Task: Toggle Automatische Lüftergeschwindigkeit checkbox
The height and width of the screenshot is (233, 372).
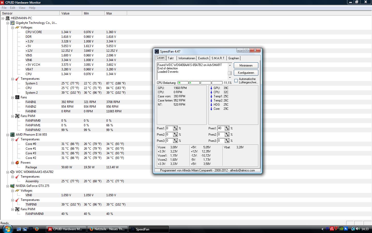Action: tap(236, 81)
